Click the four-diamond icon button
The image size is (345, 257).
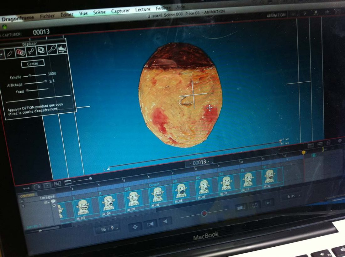coord(135,227)
